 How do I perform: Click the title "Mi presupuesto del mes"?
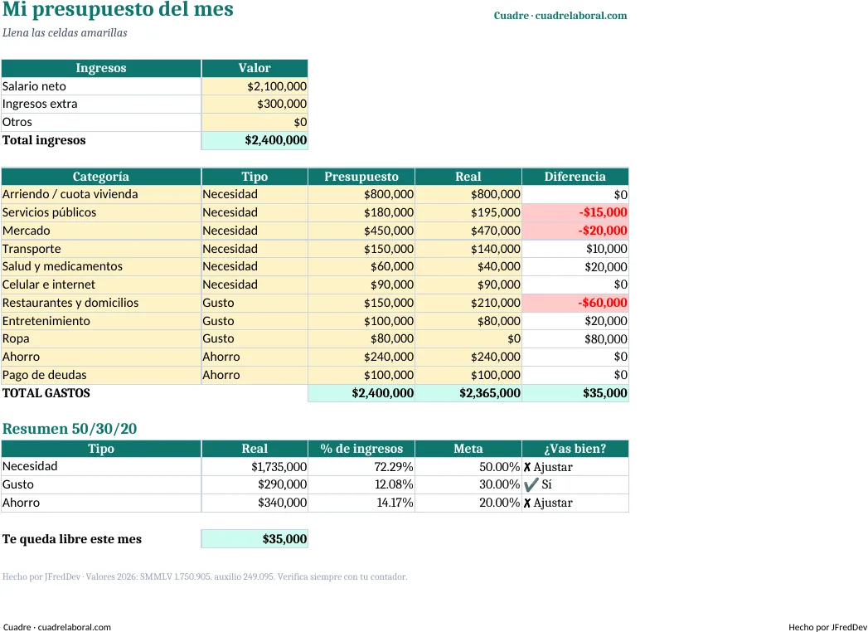point(118,9)
